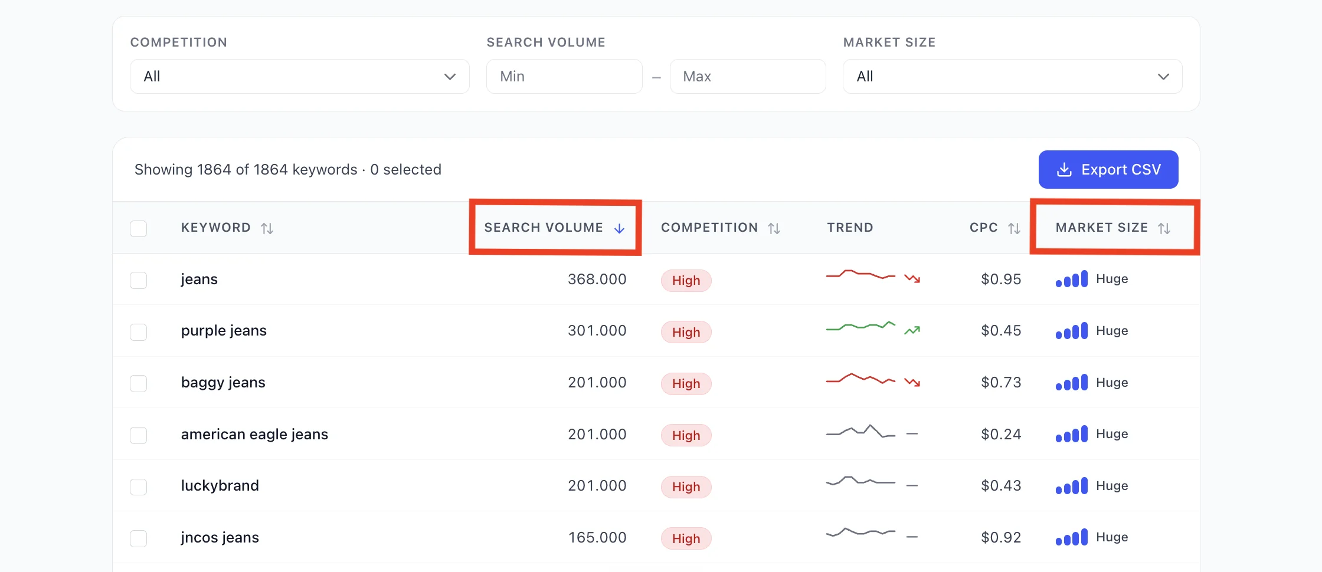Viewport: 1322px width, 572px height.
Task: Click the Keyword column sort arrows
Action: (x=267, y=228)
